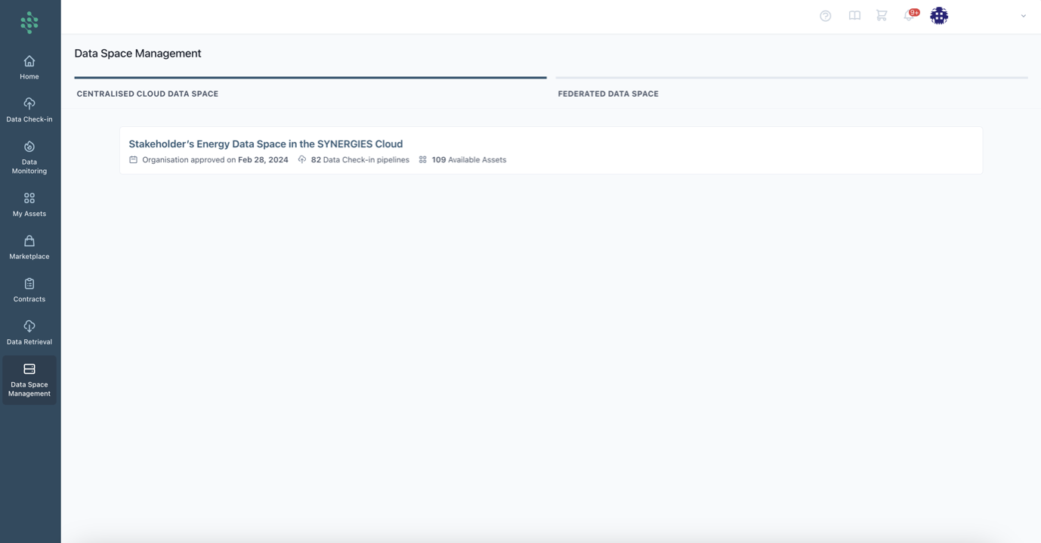Open Data Check-in from sidebar
1041x543 pixels.
pos(29,110)
